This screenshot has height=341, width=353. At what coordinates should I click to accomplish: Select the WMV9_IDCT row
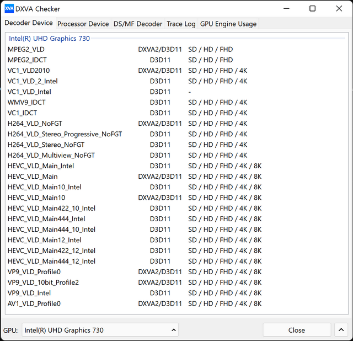pos(176,102)
